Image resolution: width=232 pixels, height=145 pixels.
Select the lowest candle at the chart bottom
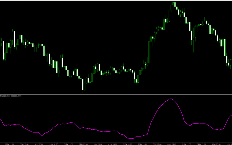coord(83,86)
